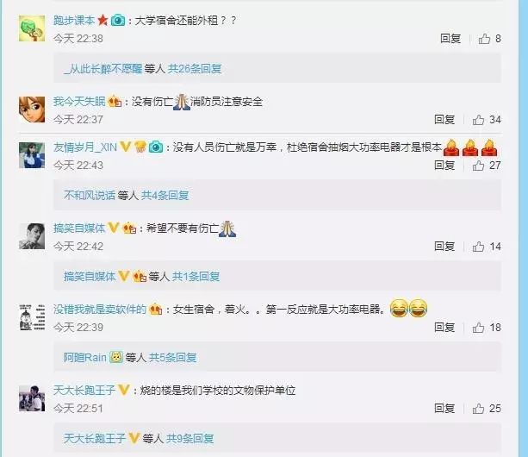Screen dimensions: 528x457
Task: Like the comment by 跑步课本
Action: (484, 39)
